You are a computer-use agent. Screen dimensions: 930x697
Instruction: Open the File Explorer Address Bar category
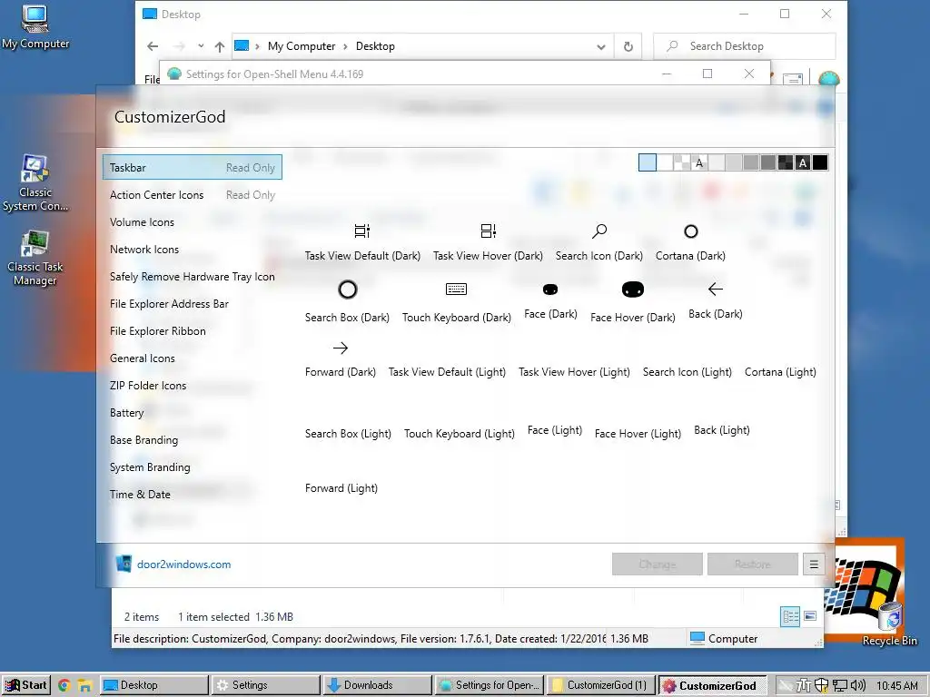193,304
